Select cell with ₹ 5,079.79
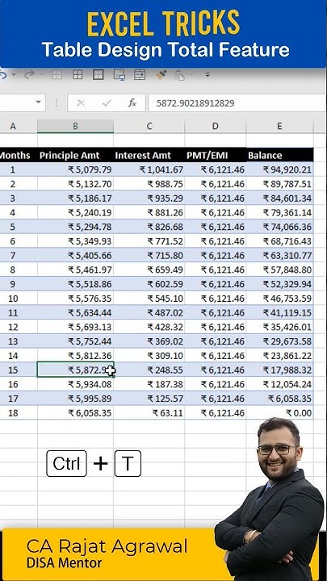Screen dimensions: 327x581 pyautogui.click(x=75, y=169)
